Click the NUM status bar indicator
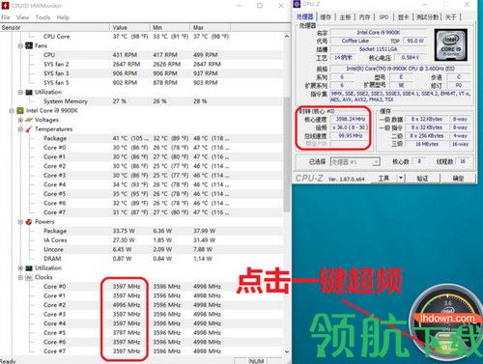Viewport: 483px width, 364px height. pos(257,361)
